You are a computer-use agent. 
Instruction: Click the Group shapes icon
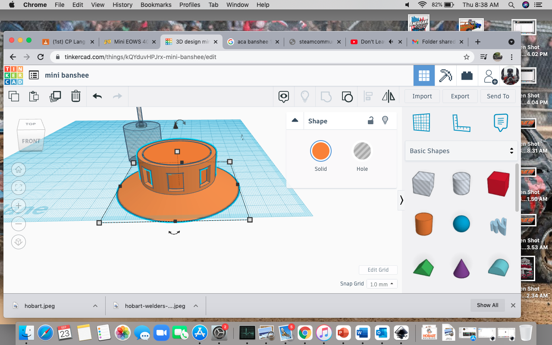326,96
